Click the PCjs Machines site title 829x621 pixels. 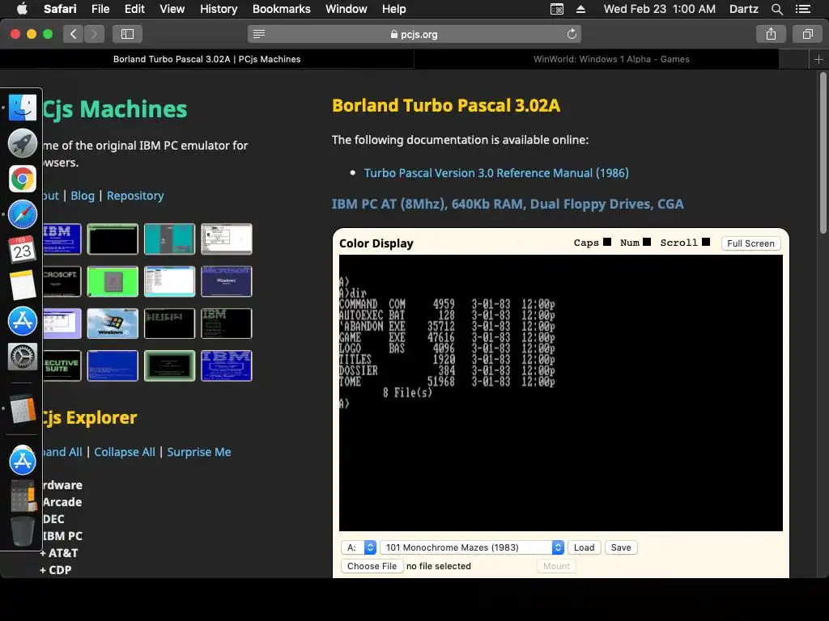(115, 109)
